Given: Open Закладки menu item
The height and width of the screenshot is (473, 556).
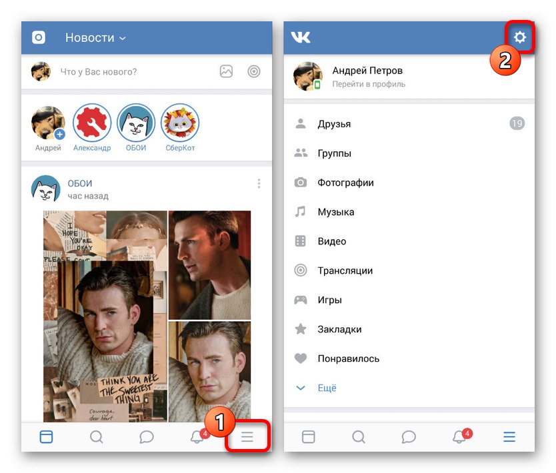Looking at the screenshot, I should 409,329.
